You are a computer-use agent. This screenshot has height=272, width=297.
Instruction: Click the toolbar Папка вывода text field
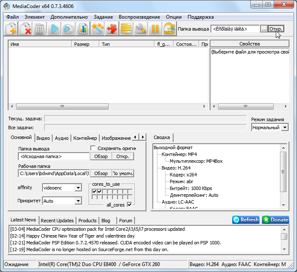coord(235,29)
